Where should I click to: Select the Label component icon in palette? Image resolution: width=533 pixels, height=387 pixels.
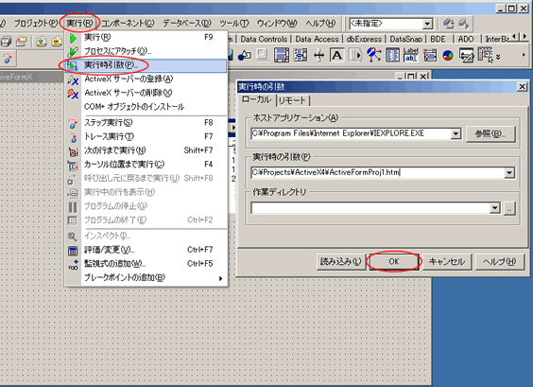411,55
